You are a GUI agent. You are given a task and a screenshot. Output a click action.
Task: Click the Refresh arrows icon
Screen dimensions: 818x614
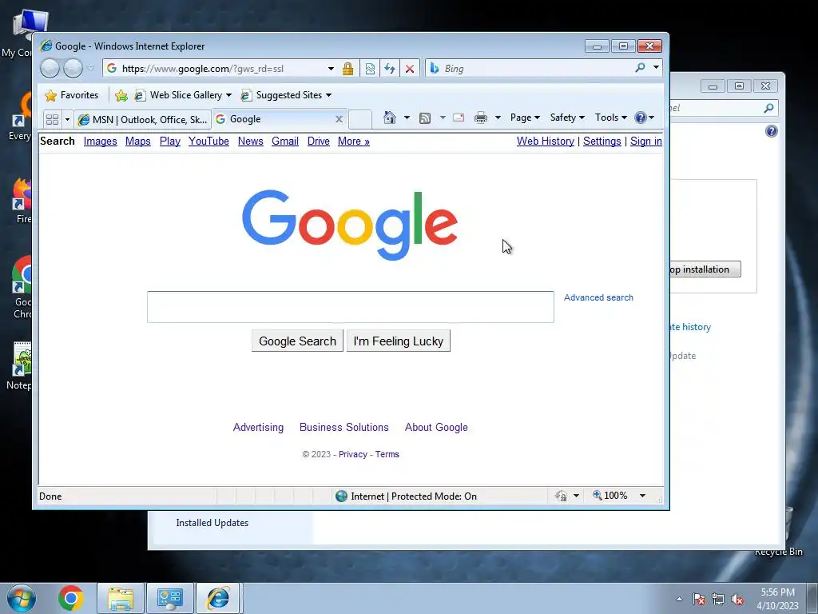tap(390, 69)
